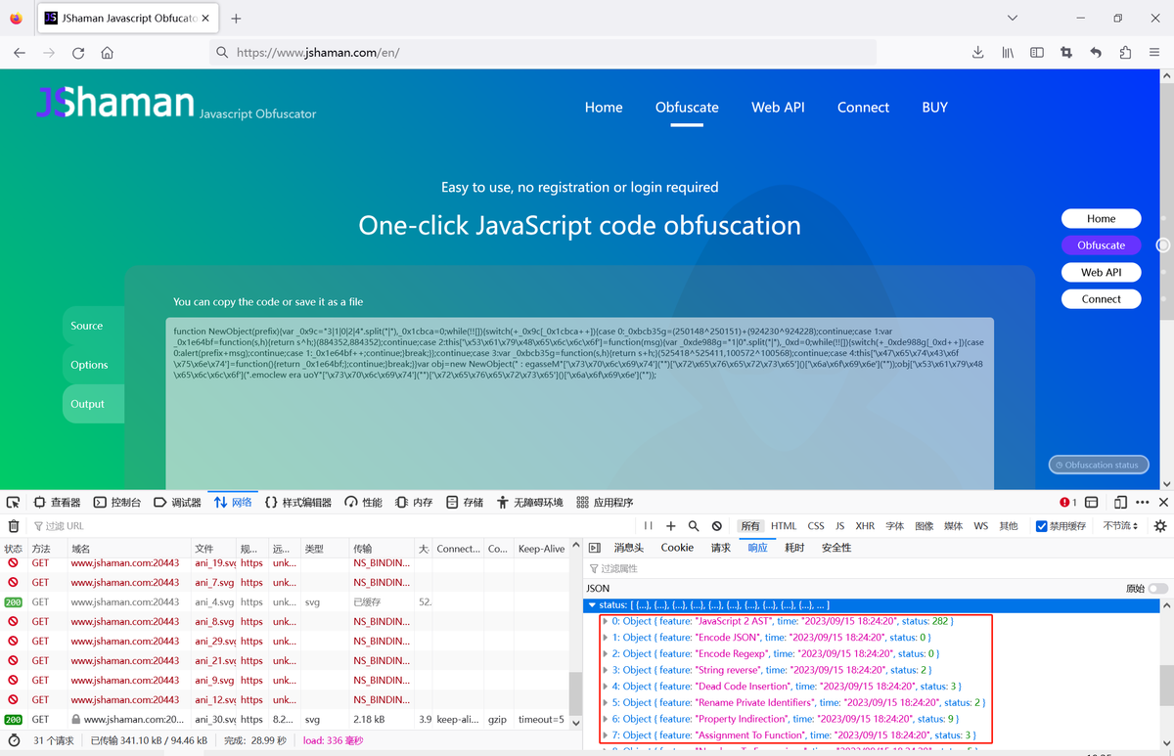Screen dimensions: 1174x756
Task: Open the Performance (性能) devtools tab
Action: 363,502
